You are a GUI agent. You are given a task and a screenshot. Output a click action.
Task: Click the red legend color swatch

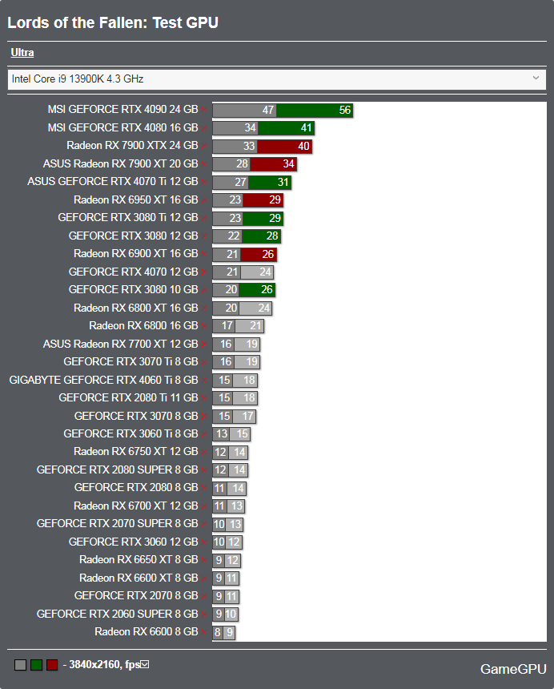pos(52,665)
